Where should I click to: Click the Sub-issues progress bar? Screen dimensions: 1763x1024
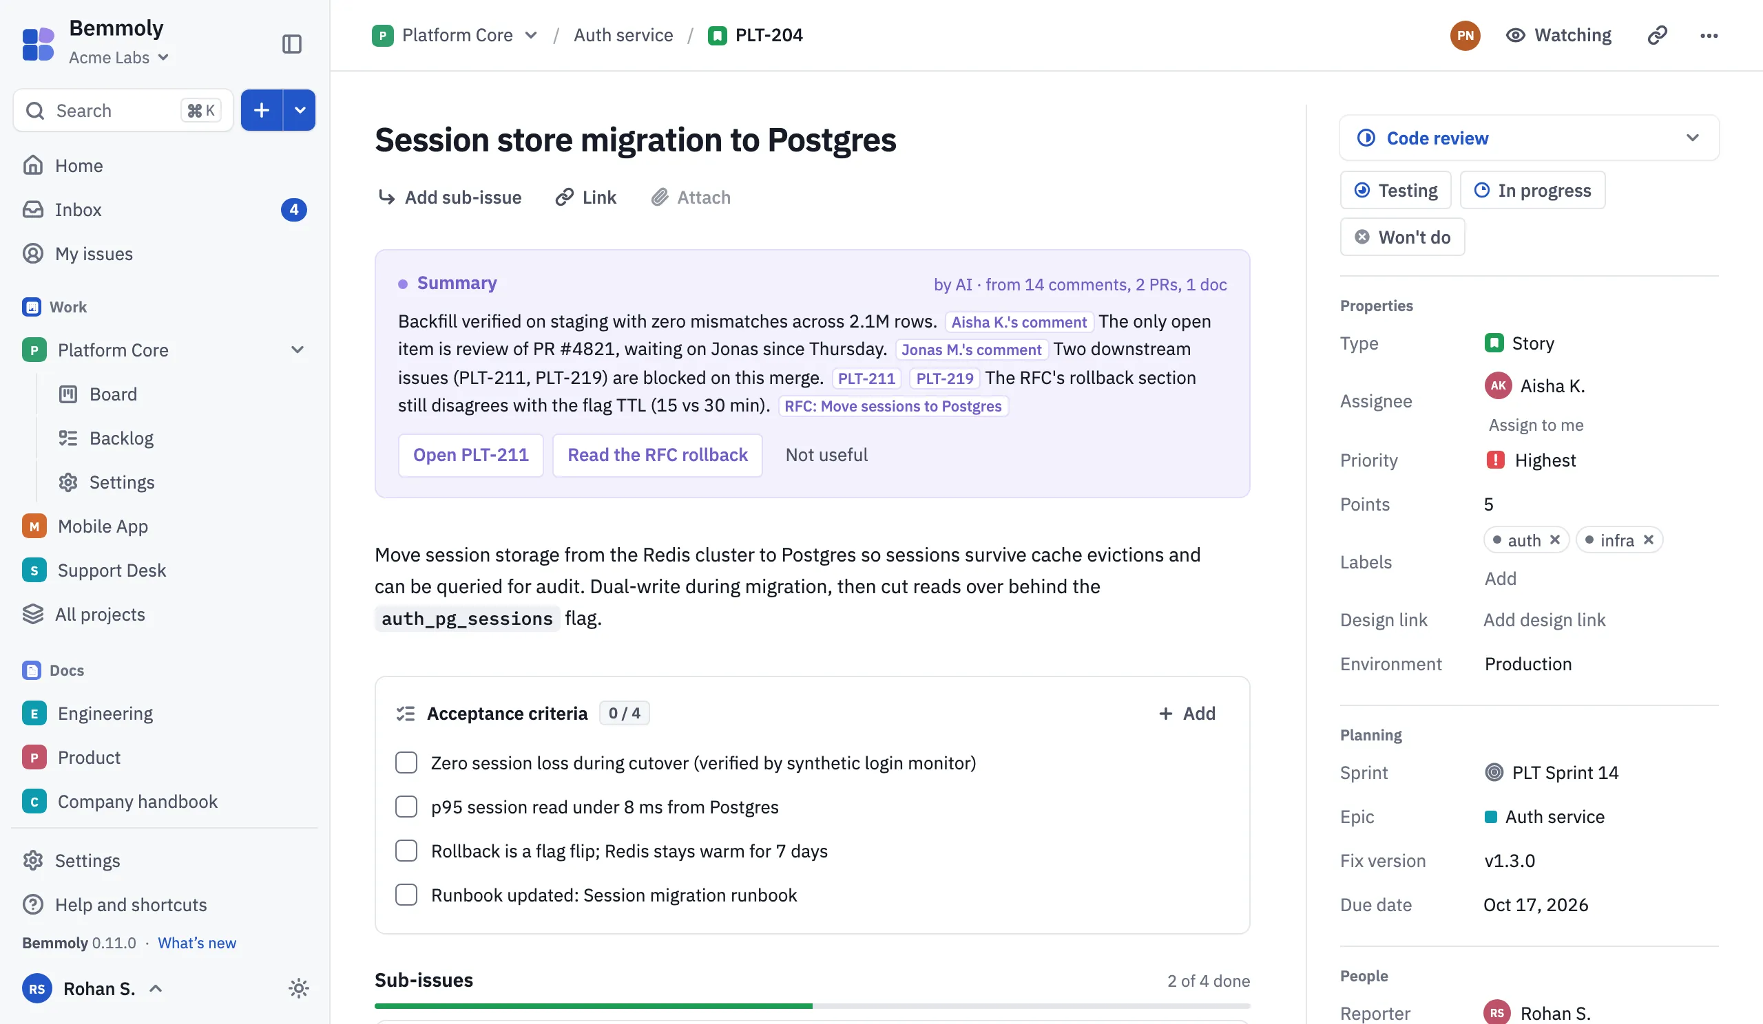tap(812, 1006)
